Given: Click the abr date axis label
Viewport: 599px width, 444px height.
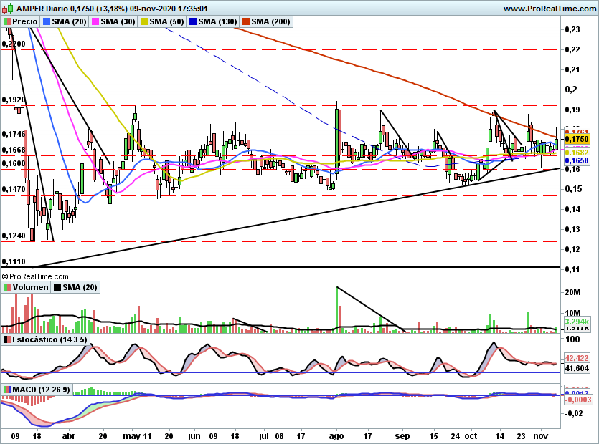Looking at the screenshot, I should [69, 436].
